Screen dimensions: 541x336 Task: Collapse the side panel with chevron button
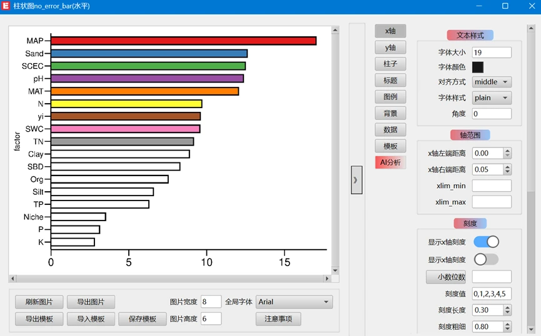pyautogui.click(x=356, y=180)
